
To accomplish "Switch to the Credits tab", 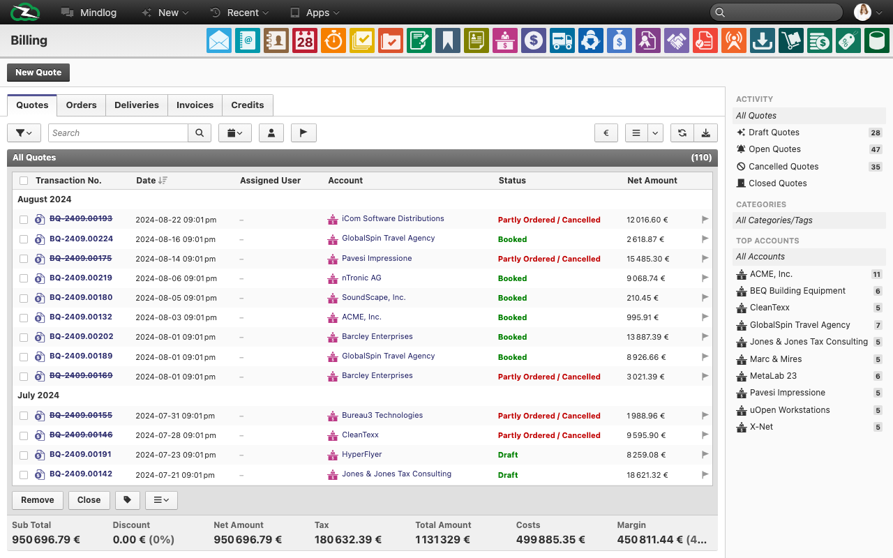I will [248, 105].
